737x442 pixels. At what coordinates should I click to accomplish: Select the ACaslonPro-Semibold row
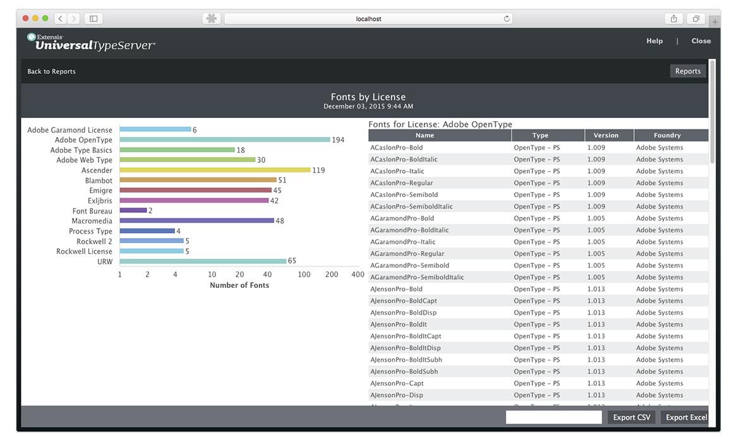pyautogui.click(x=538, y=194)
